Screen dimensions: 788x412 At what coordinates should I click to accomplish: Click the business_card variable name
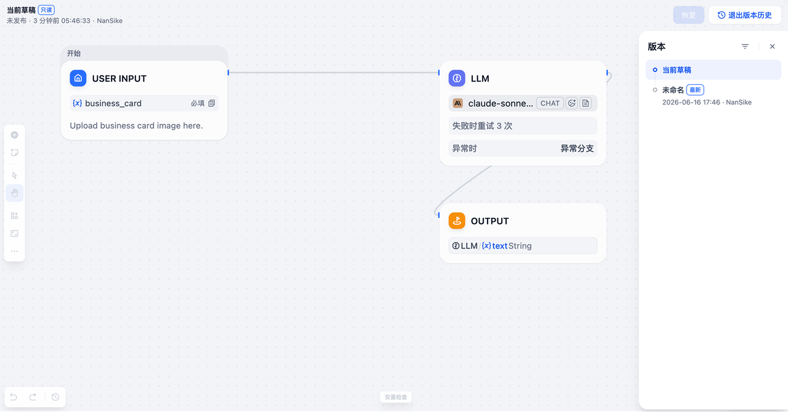tap(113, 103)
